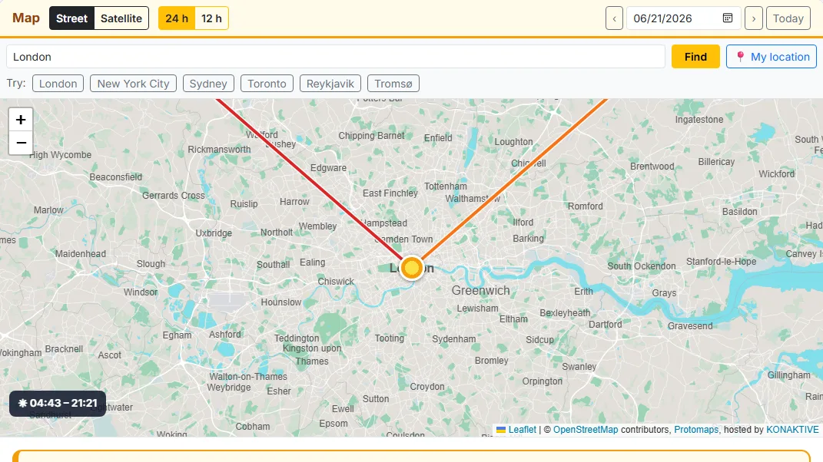
Task: Go to the next day
Action: pos(754,18)
